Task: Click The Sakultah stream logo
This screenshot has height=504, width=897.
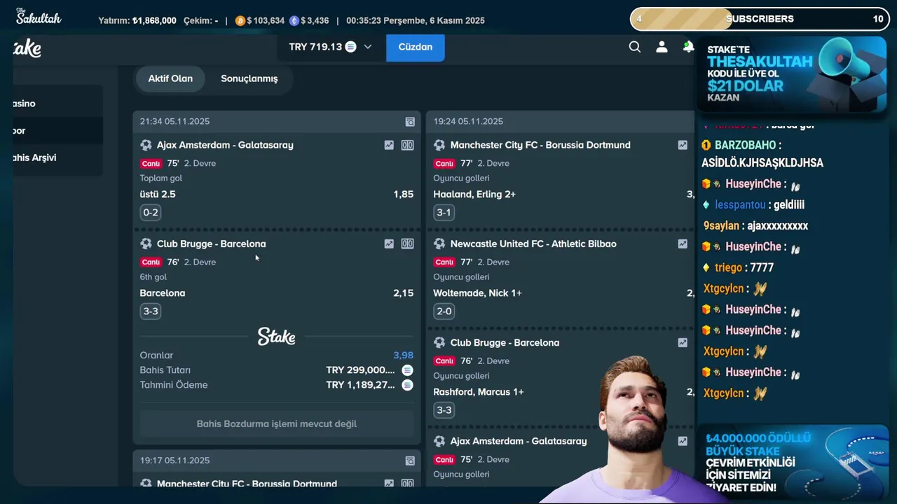Action: (x=39, y=16)
